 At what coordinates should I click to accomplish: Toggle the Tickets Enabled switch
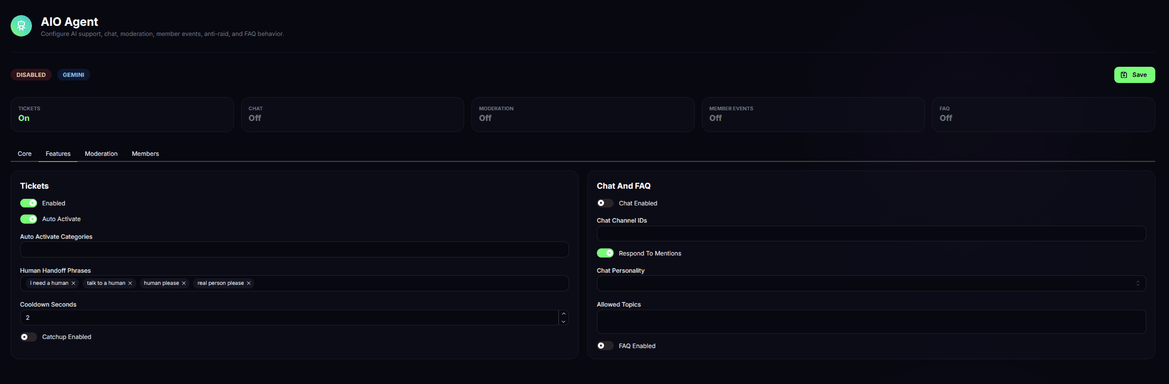coord(28,203)
